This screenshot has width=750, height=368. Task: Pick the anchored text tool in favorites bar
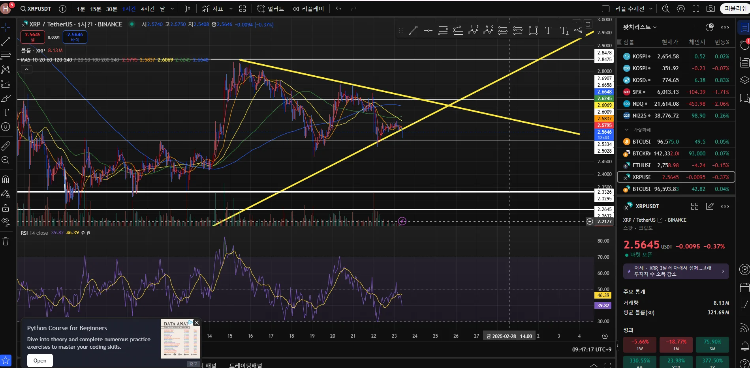point(564,30)
